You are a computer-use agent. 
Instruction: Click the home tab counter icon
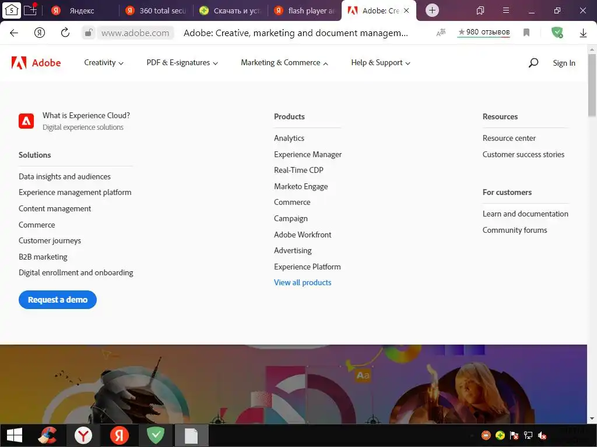tap(12, 10)
